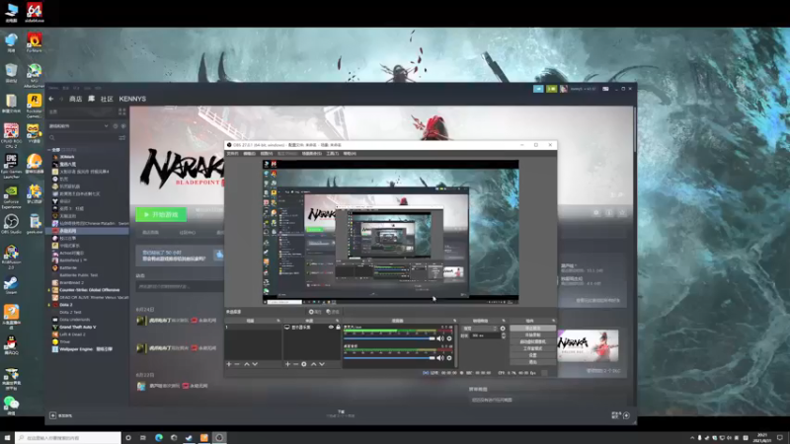This screenshot has width=790, height=444.
Task: Click OBS Start Recording button
Action: tap(532, 334)
